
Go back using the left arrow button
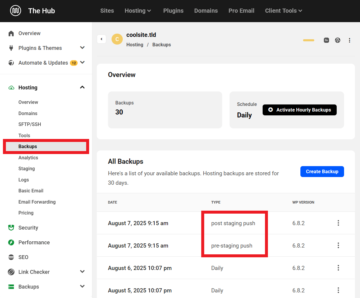click(102, 39)
